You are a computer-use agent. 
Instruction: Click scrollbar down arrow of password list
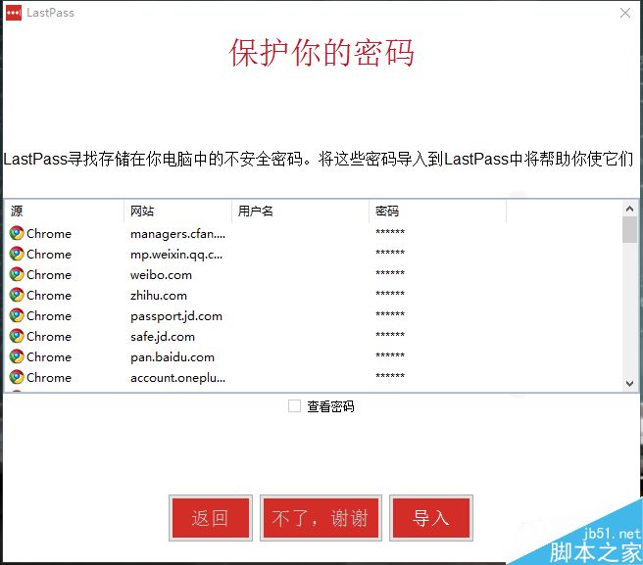point(629,384)
